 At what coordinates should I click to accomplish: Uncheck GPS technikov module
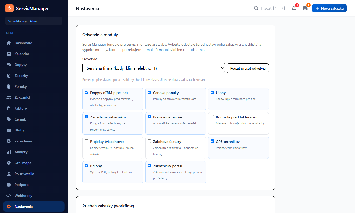click(x=212, y=141)
